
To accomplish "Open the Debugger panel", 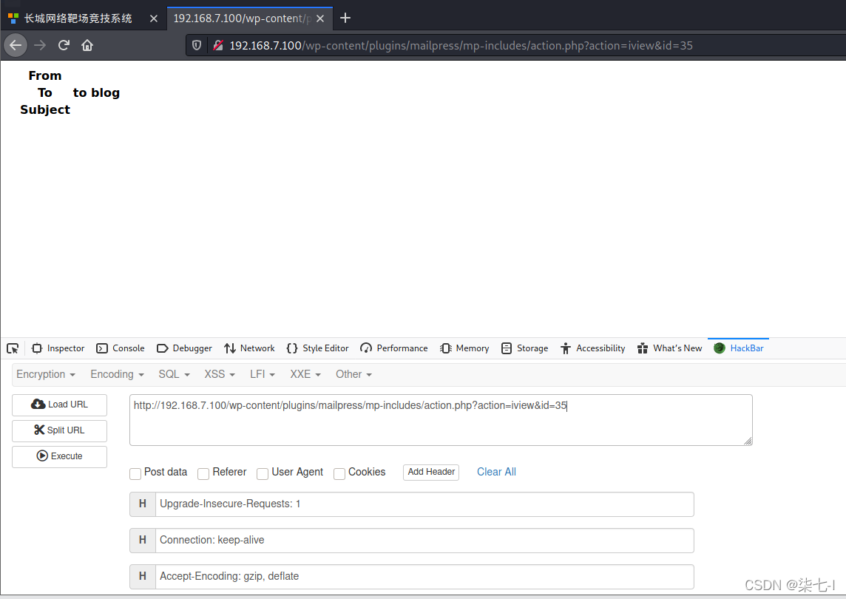I will (x=185, y=348).
